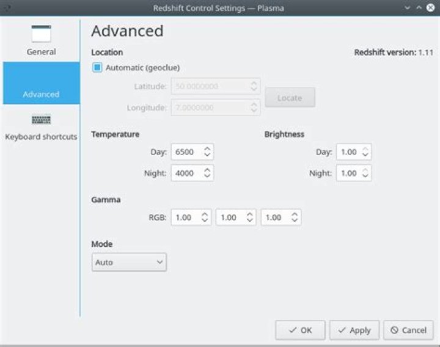440x347 pixels.
Task: Click the Apply button
Action: coord(354,330)
